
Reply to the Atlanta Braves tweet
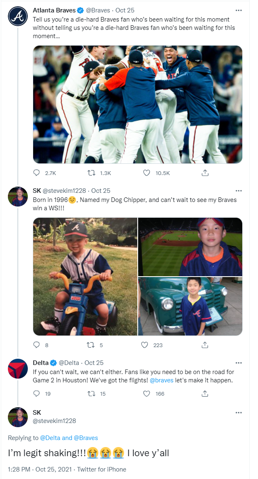point(37,173)
